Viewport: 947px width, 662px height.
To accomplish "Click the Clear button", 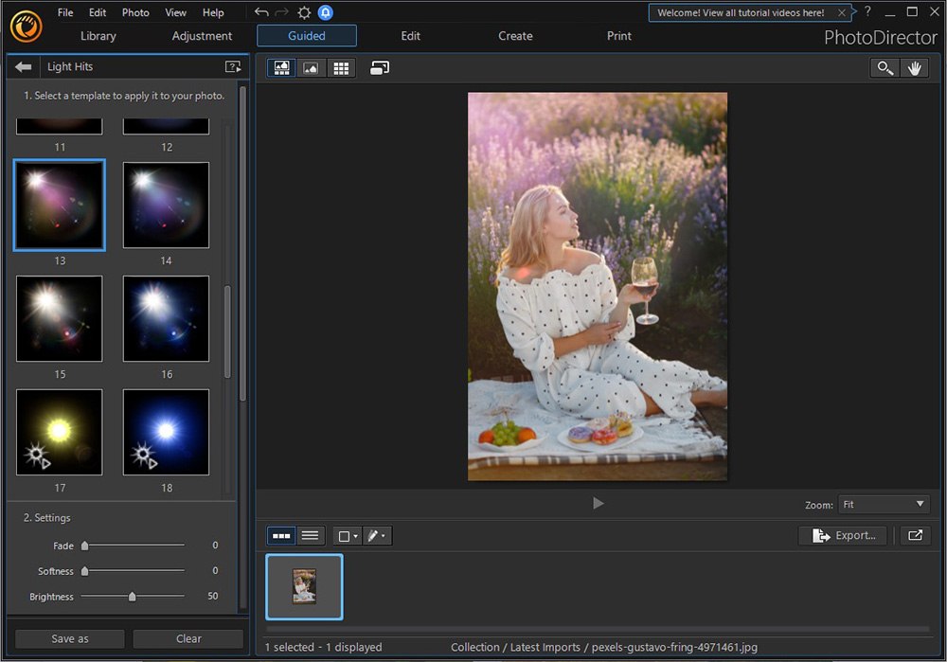I will pos(188,638).
